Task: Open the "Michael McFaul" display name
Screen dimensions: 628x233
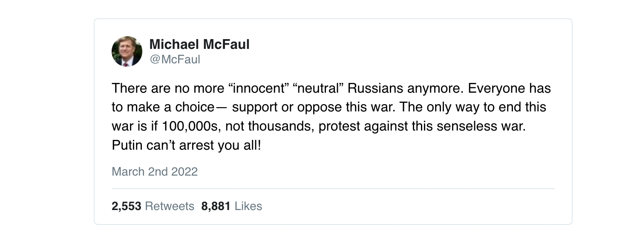Action: click(199, 44)
